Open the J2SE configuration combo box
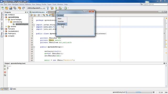Screen dimensions: 168x94 point(36,8)
